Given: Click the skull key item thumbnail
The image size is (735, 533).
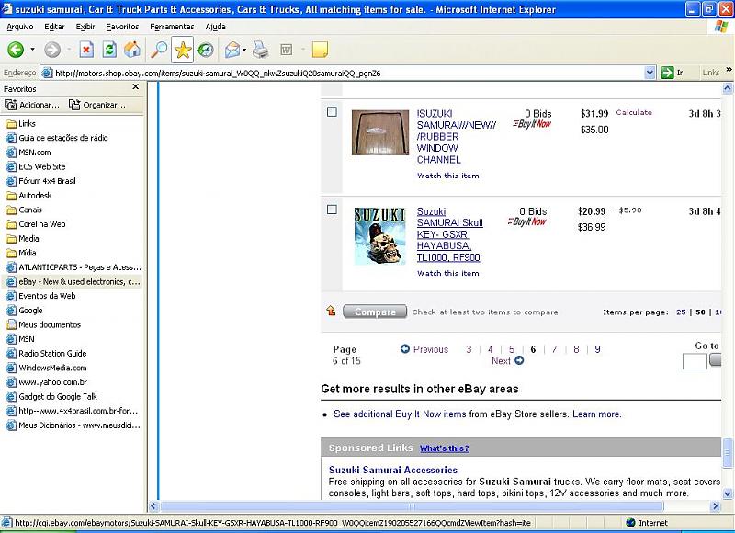Looking at the screenshot, I should pyautogui.click(x=379, y=236).
